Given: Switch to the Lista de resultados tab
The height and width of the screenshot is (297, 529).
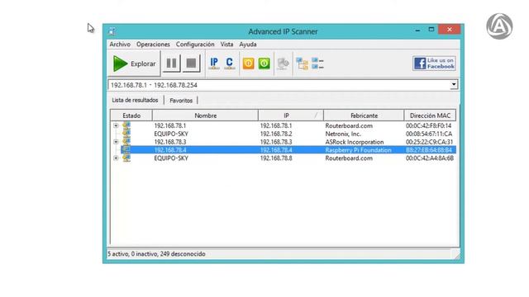Looking at the screenshot, I should pyautogui.click(x=135, y=100).
